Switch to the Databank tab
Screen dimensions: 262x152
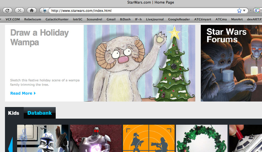pyautogui.click(x=39, y=113)
